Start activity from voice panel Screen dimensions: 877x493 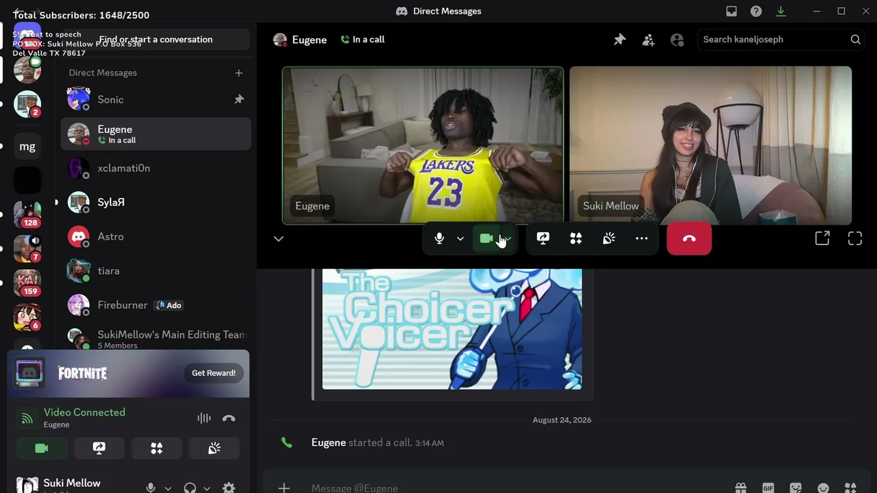click(x=157, y=448)
